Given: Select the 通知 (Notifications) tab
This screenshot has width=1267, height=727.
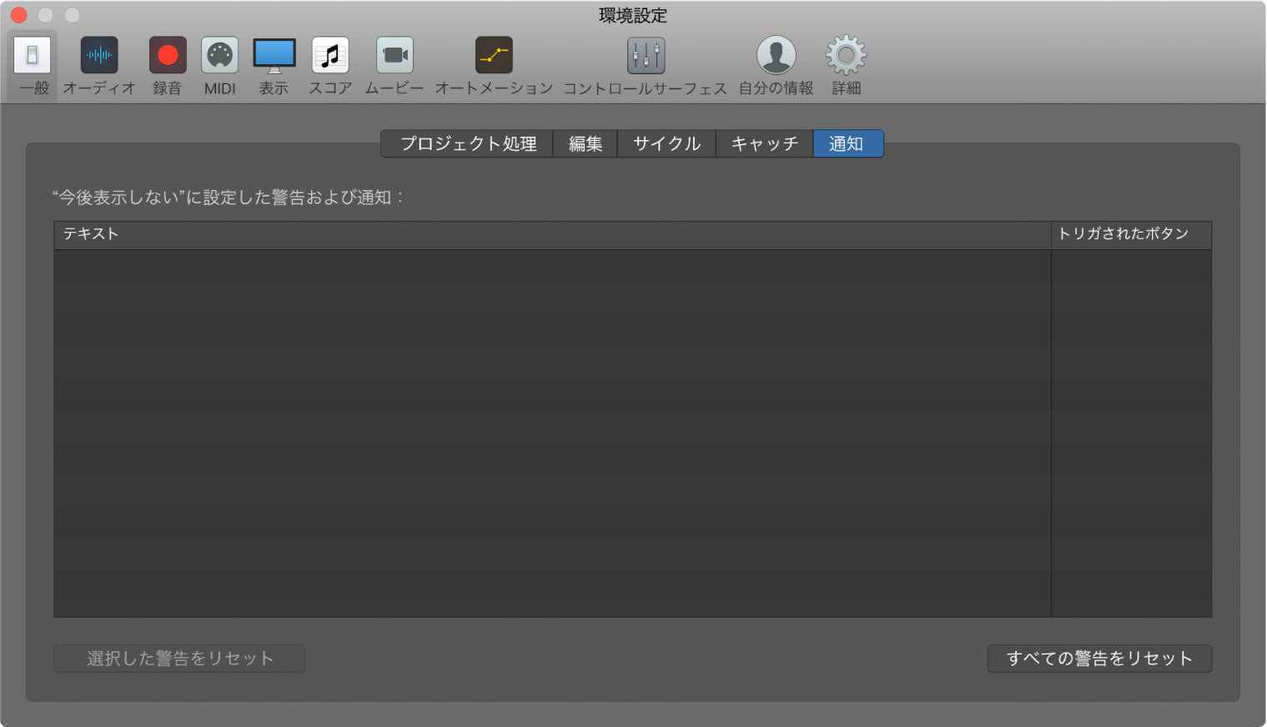Looking at the screenshot, I should 847,143.
